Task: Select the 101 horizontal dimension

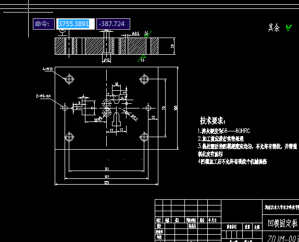Action: coord(107,176)
